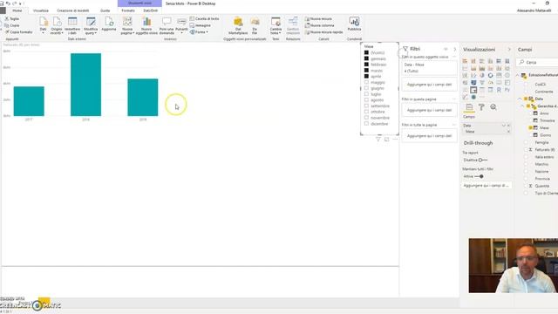The image size is (558, 314).
Task: Click the Aggiorna refresh icon
Action: tap(108, 21)
